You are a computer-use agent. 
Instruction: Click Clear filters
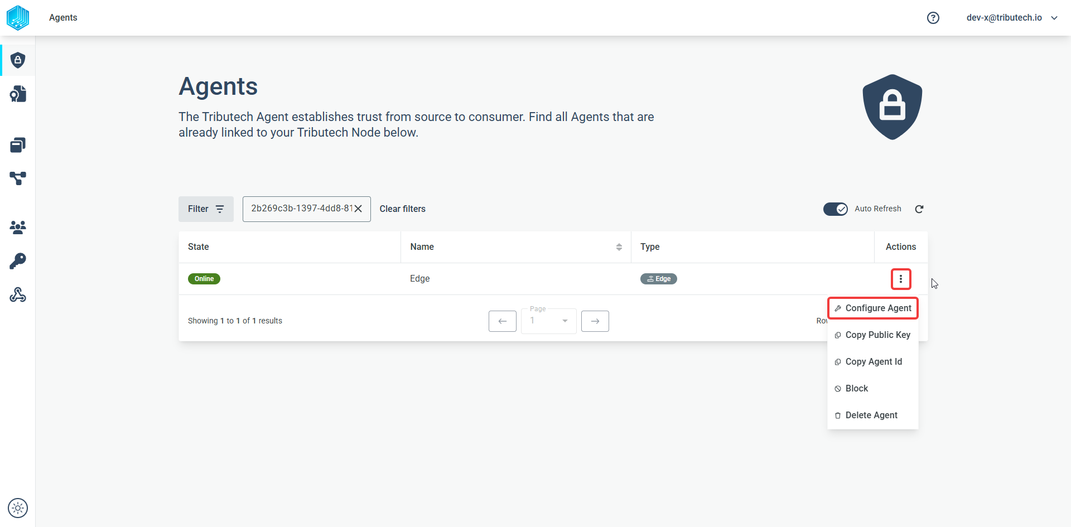pos(403,209)
